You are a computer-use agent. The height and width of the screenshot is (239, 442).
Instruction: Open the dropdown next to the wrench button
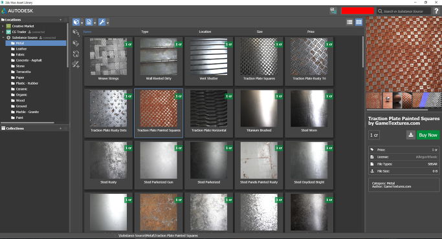tap(107, 23)
